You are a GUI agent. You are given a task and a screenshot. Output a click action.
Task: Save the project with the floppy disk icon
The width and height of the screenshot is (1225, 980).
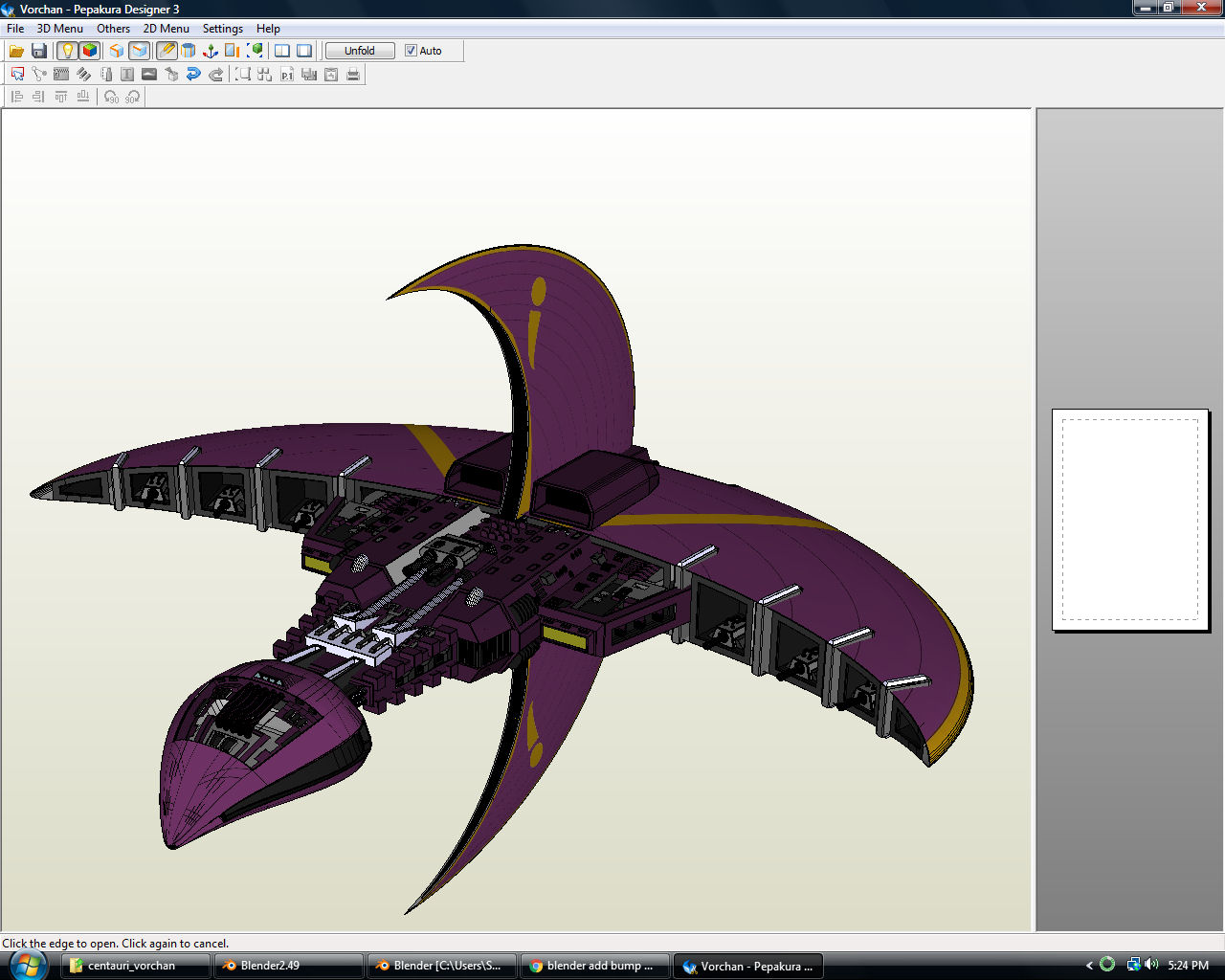pos(39,51)
